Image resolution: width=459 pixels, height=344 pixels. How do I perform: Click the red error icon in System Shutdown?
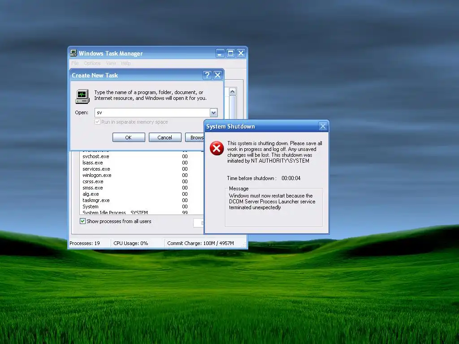pos(217,148)
